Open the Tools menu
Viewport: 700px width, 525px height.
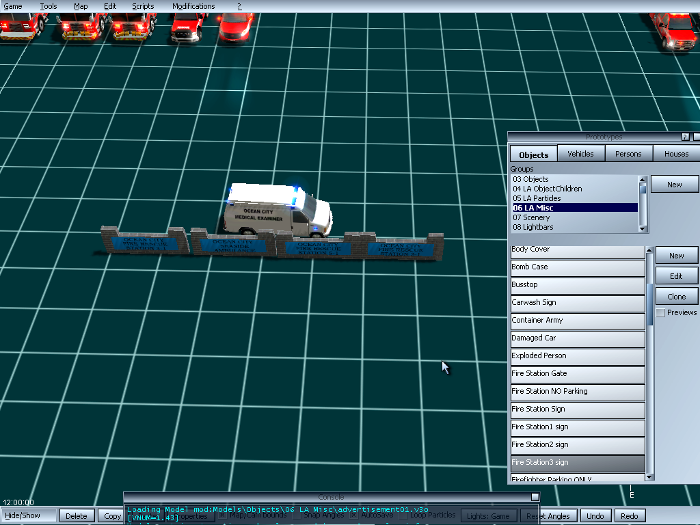click(x=49, y=6)
